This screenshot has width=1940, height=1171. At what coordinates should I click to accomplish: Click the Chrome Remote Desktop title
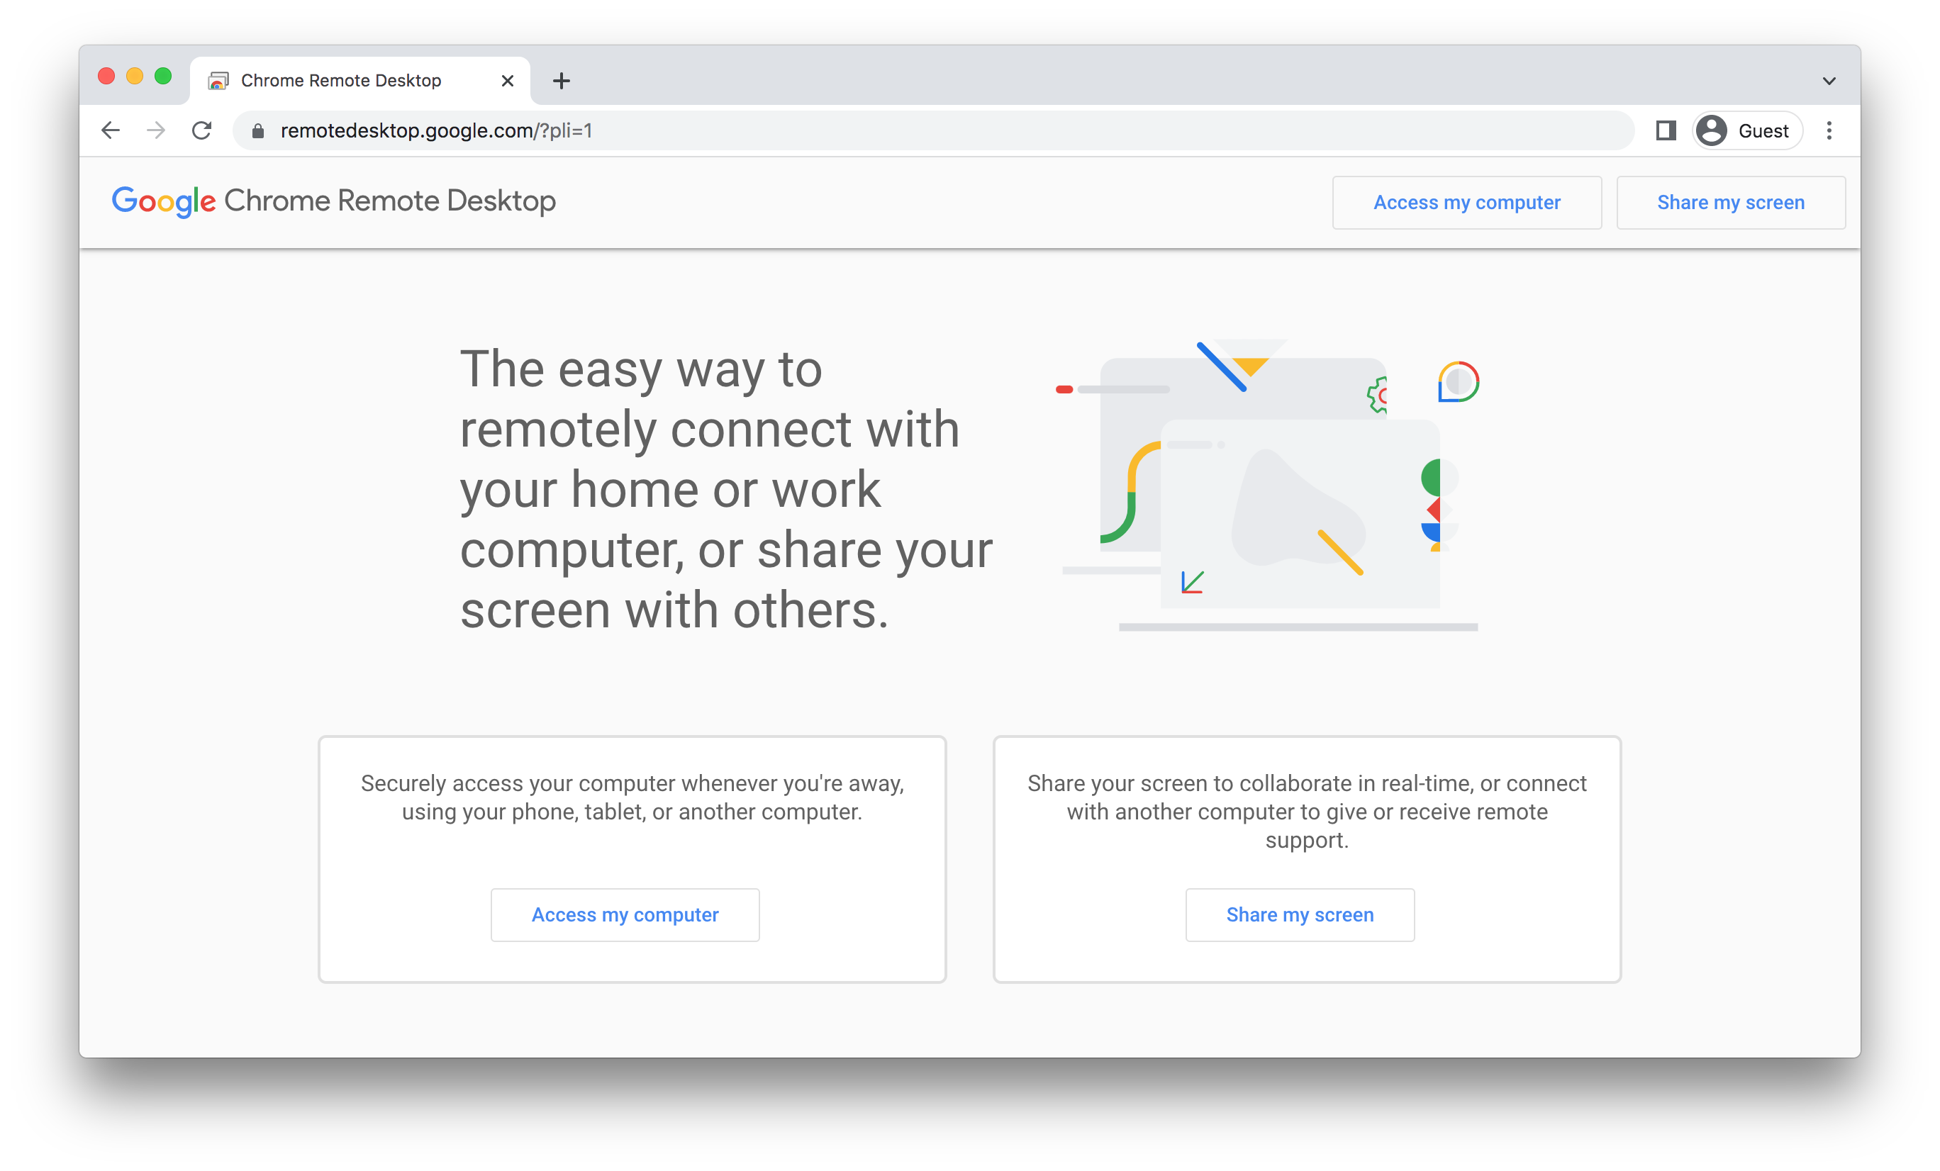coord(390,201)
